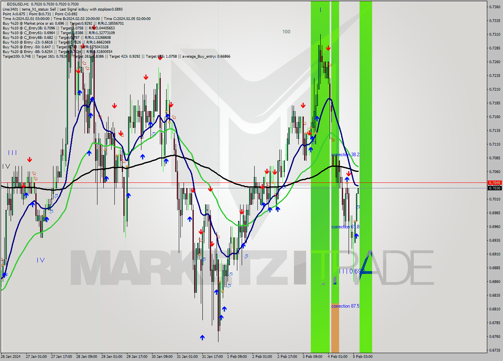Image resolution: width=503 pixels, height=361 pixels.
Task: Click the '3 Feb 09:00' time label
Action: pos(312,357)
